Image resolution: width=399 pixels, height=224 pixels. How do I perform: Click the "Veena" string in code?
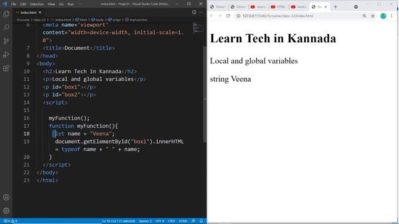[x=101, y=134]
